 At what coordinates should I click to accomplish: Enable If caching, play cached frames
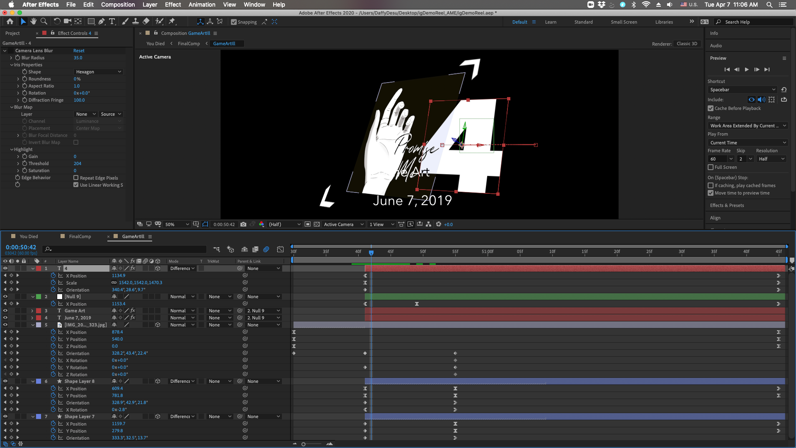(711, 185)
